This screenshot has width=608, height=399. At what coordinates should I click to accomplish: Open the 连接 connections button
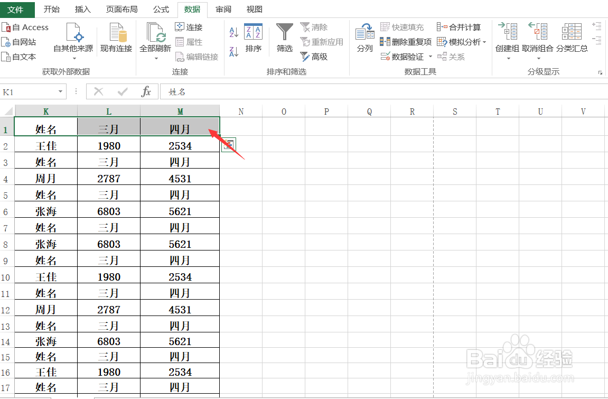click(189, 27)
